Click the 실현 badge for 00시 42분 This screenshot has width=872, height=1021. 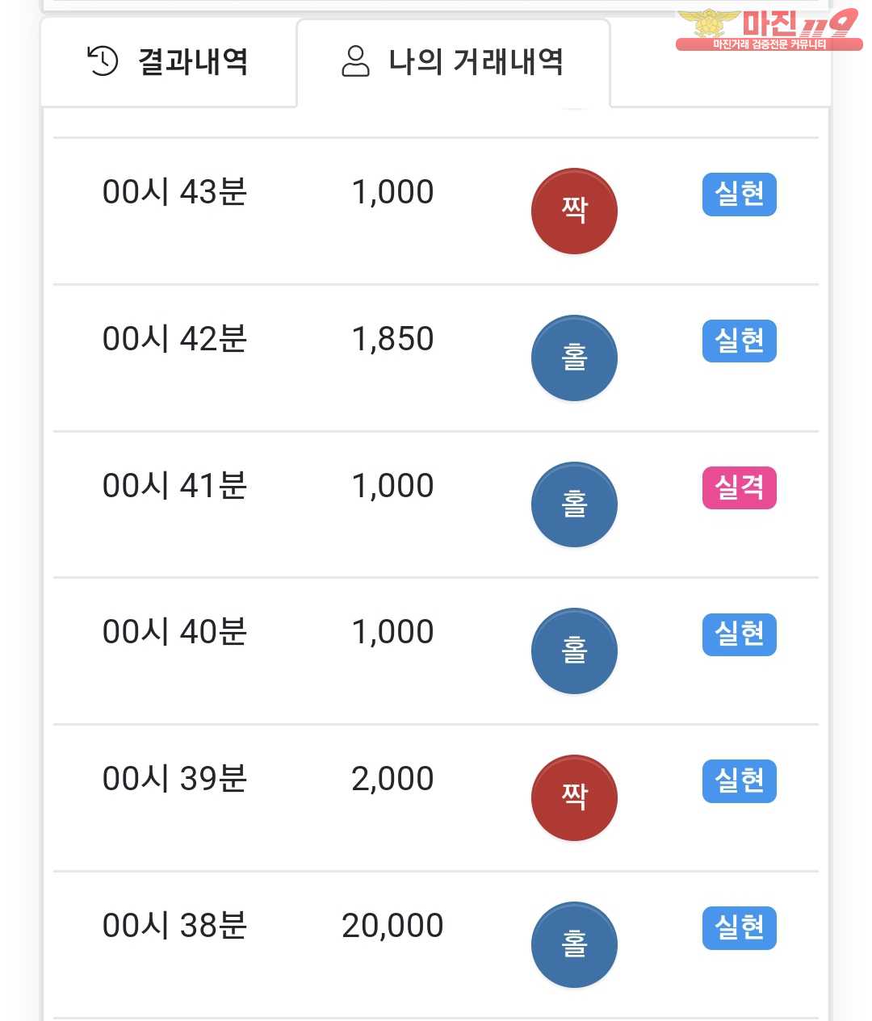tap(740, 341)
